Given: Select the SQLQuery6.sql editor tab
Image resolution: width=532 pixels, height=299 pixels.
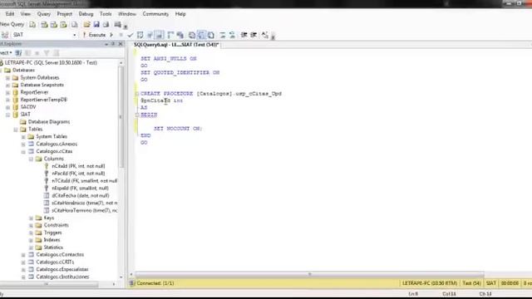Looking at the screenshot, I should [176, 45].
